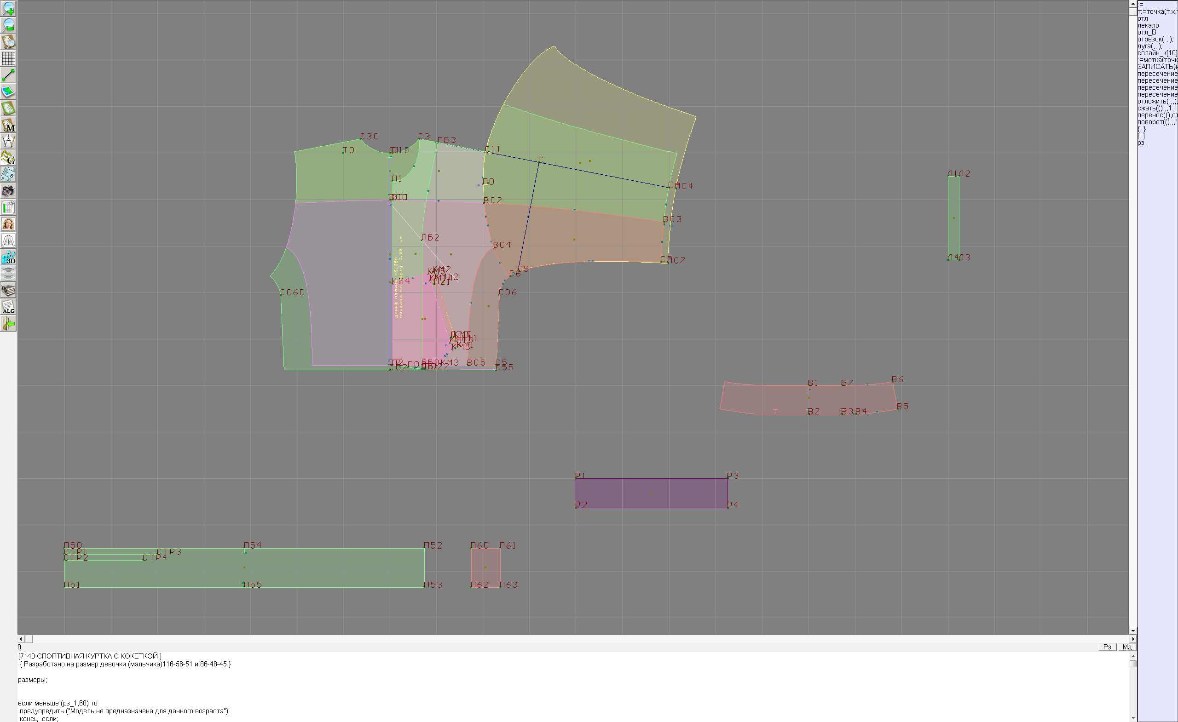The width and height of the screenshot is (1178, 722).
Task: Click in code editor on 'размеры;' line
Action: pos(33,680)
